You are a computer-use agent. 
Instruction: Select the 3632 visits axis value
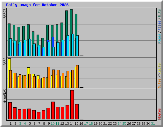[5, 61]
